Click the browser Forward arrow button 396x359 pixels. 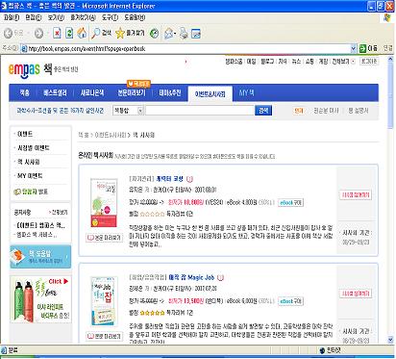tap(38, 33)
